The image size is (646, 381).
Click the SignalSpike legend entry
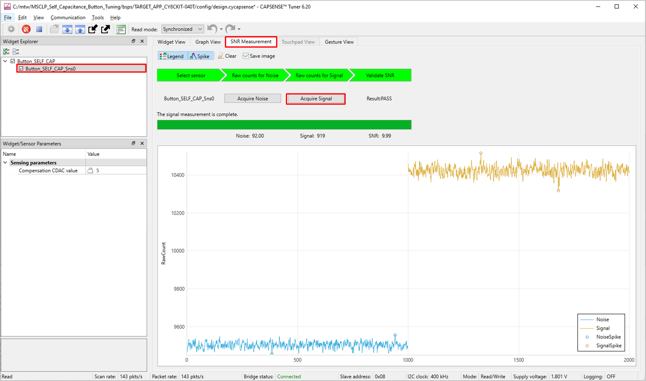pyautogui.click(x=603, y=346)
